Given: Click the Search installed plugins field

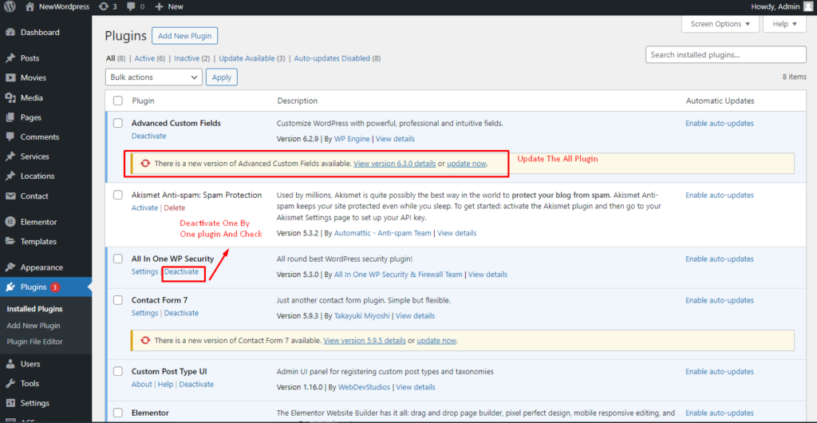Looking at the screenshot, I should (x=726, y=55).
